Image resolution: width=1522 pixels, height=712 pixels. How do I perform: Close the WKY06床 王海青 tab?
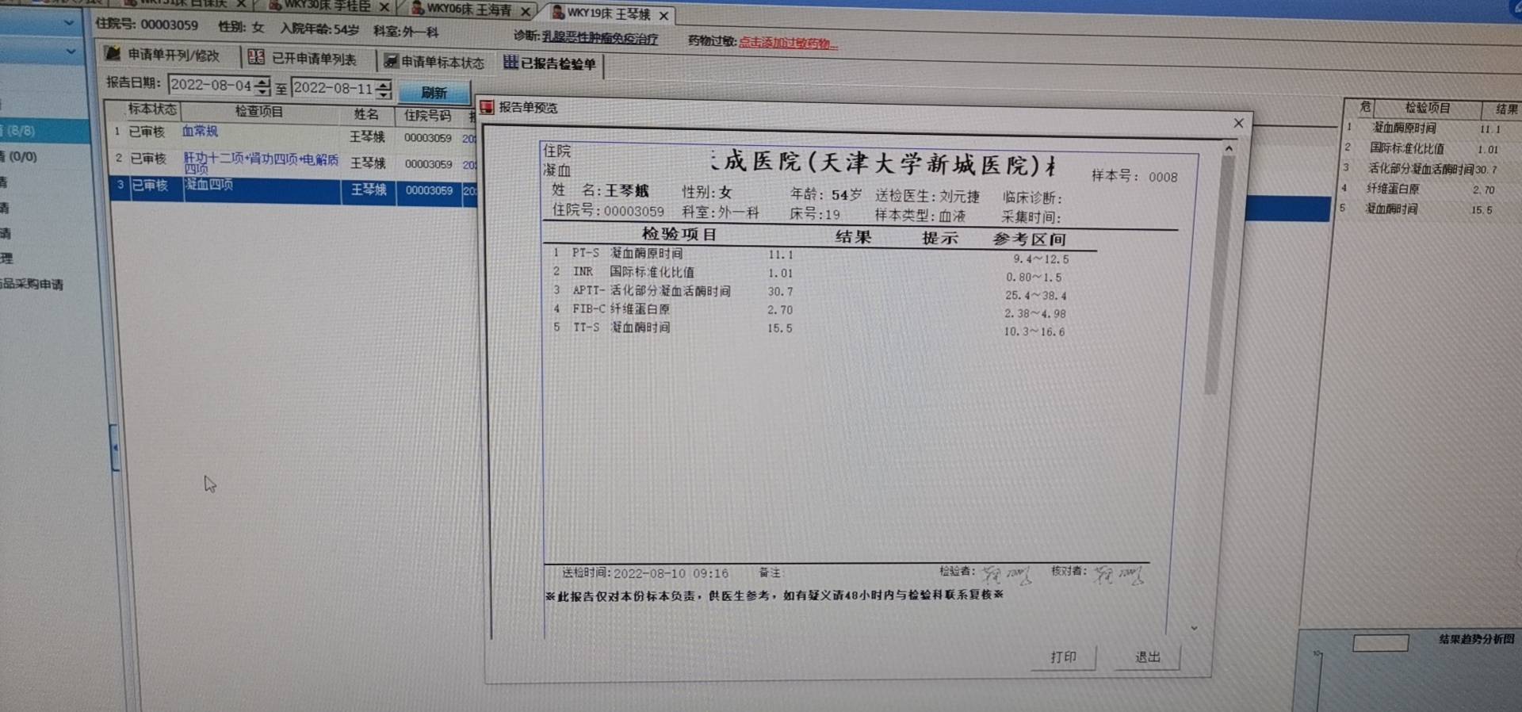(524, 11)
